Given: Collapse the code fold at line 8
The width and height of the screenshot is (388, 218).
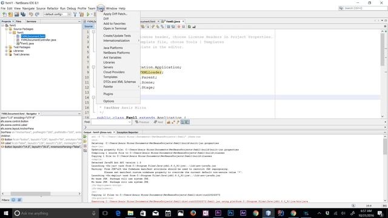Looking at the screenshot, I should tap(93, 67).
